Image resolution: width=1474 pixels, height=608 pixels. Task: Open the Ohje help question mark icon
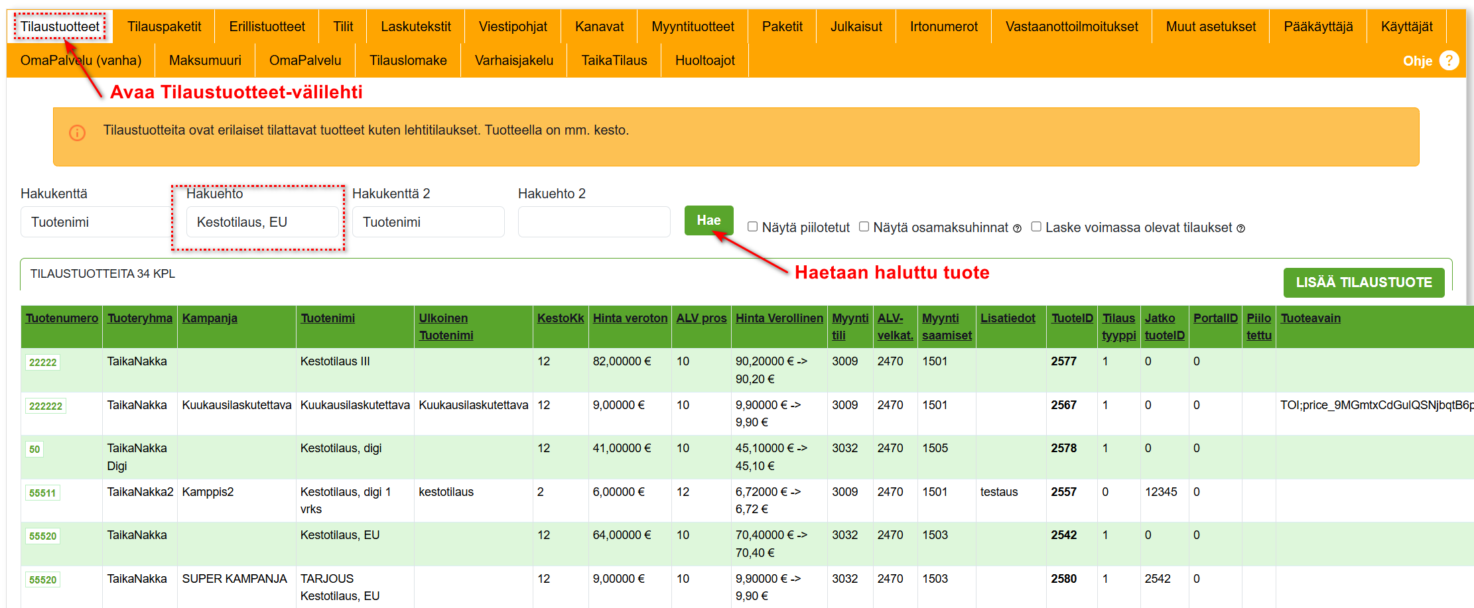1449,60
